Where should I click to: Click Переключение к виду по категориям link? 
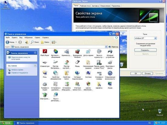coord(21,58)
